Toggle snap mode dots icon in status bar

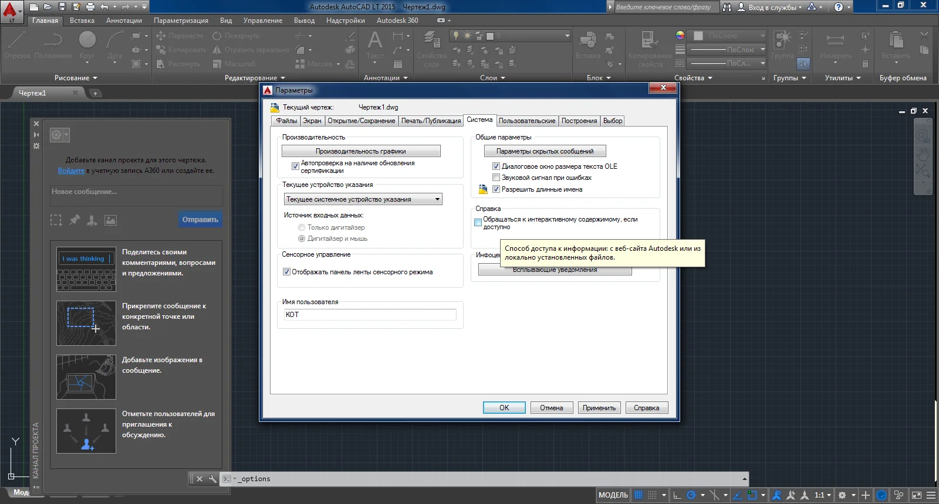[x=652, y=495]
